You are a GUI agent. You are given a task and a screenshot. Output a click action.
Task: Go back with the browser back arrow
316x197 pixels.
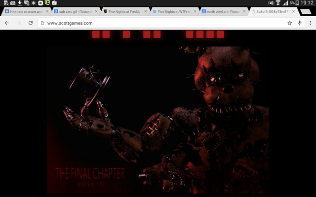(7, 23)
